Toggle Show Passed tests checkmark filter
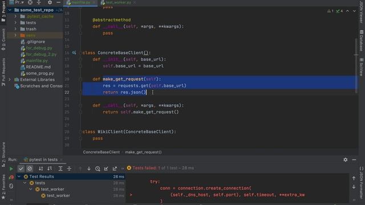This screenshot has height=205, width=365. tap(21, 169)
